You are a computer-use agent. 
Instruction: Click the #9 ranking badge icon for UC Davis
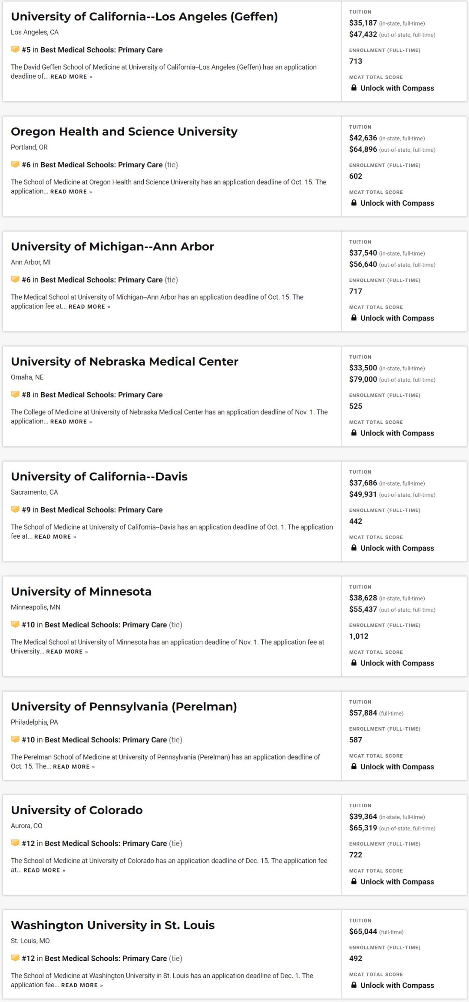pos(15,509)
